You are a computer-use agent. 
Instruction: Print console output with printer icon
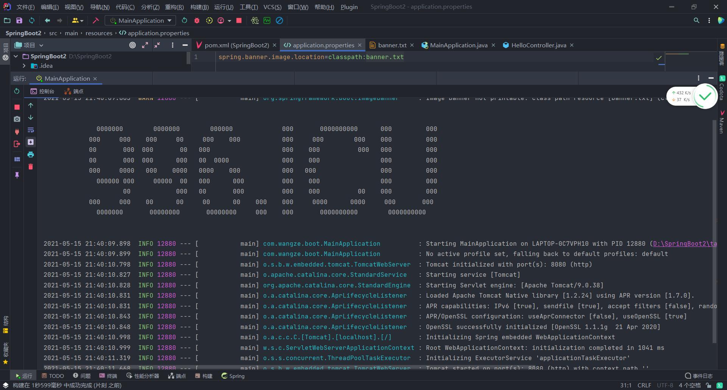click(31, 154)
